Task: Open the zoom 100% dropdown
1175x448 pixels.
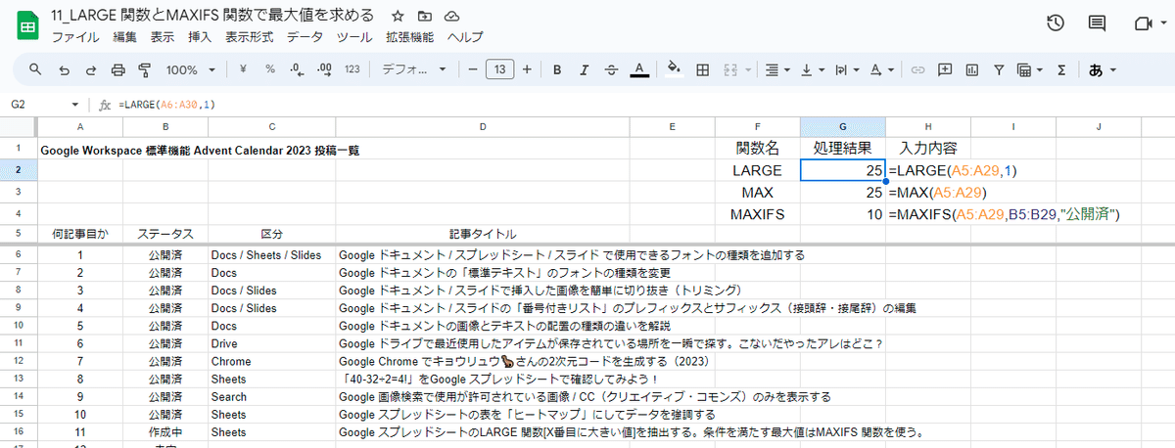Action: (190, 69)
